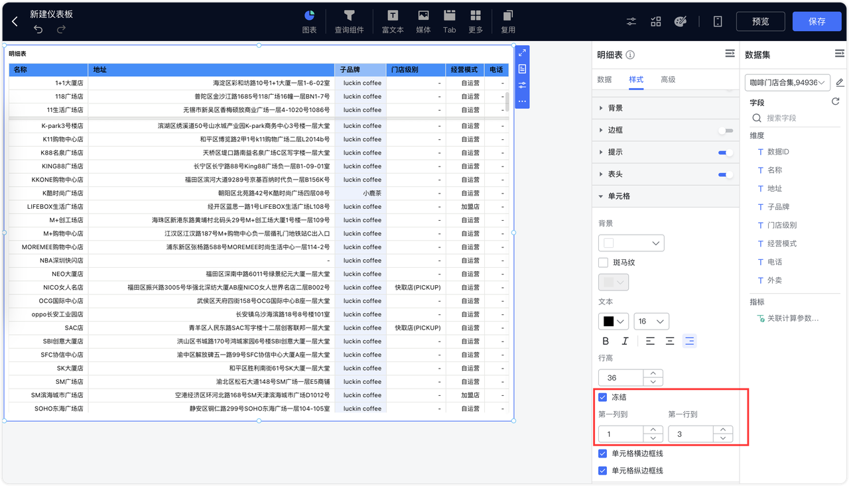Click the 搜索字段 search field
Viewport: 849px width, 486px height.
coord(795,118)
